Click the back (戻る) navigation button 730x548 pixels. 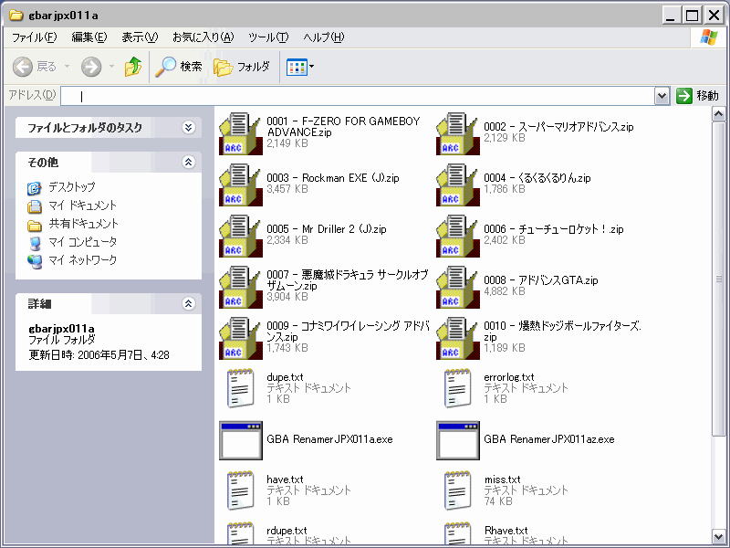coord(36,67)
